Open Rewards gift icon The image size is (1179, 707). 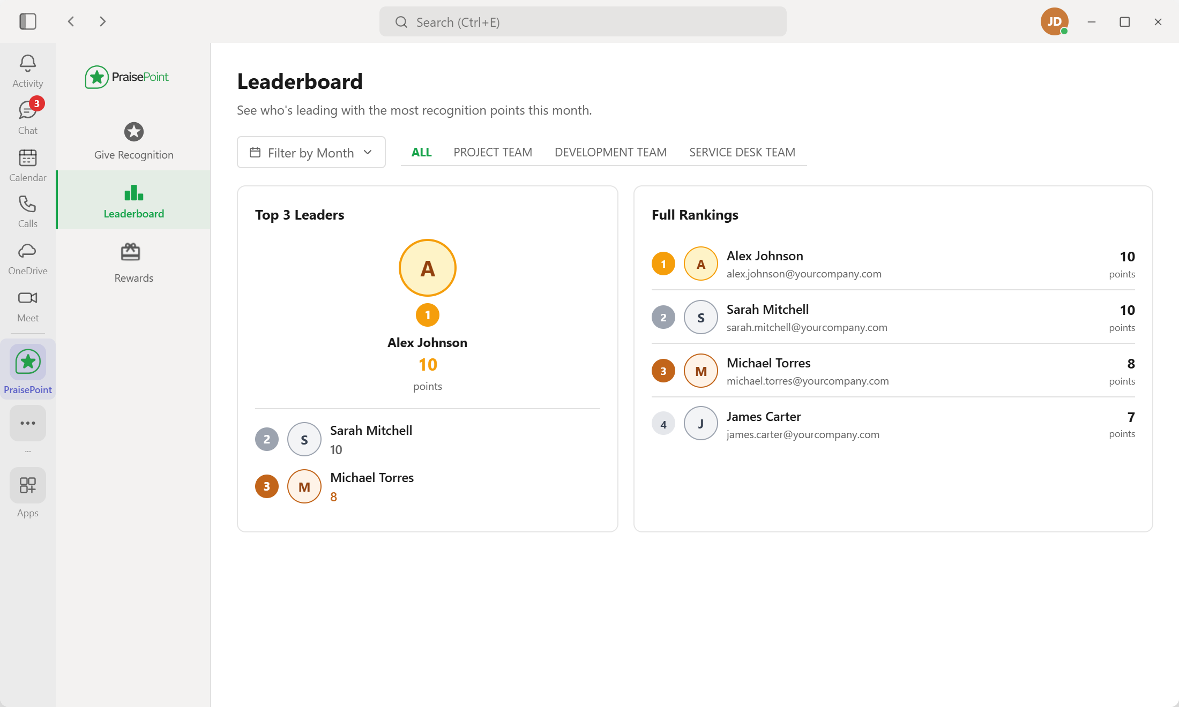coord(131,252)
